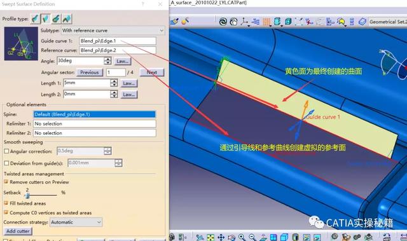Viewport: 407px width, 241px height.
Task: Open the Subtype dropdown
Action: 113,31
